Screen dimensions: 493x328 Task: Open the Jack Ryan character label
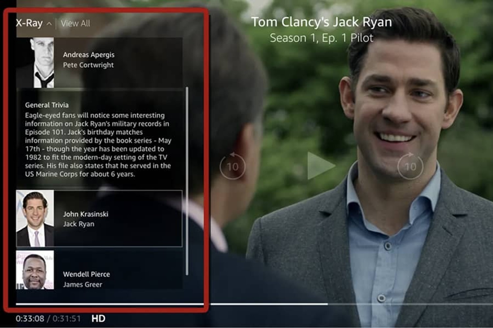[79, 224]
